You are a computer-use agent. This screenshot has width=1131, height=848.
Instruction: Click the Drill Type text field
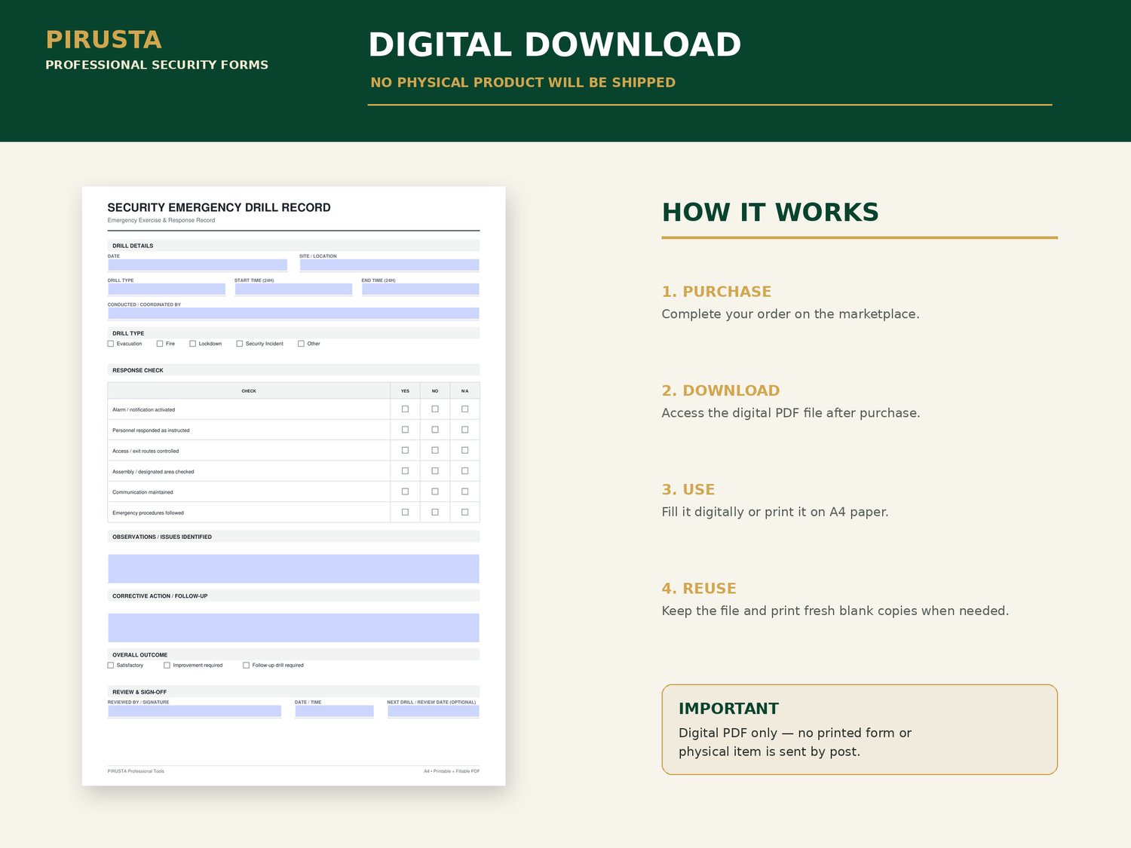pyautogui.click(x=167, y=289)
